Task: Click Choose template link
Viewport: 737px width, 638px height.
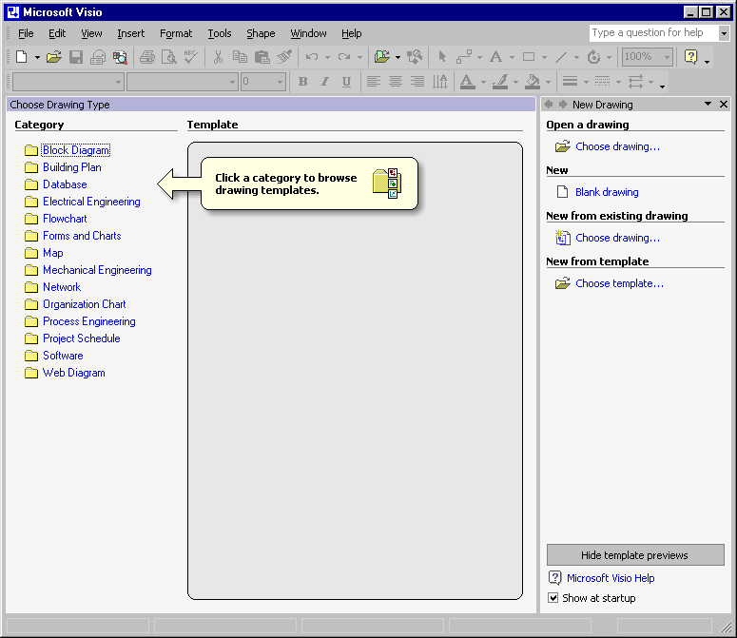Action: coord(619,283)
